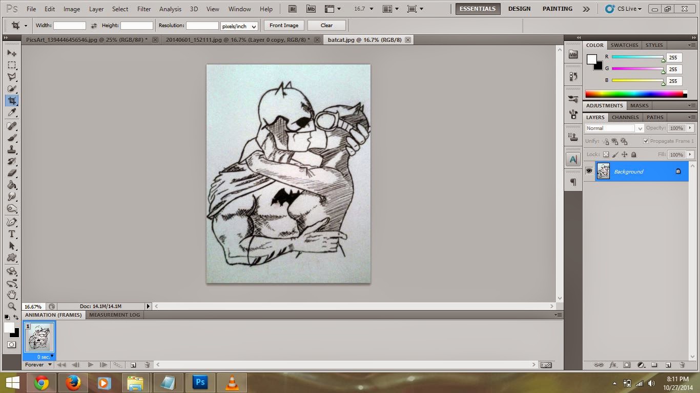This screenshot has width=700, height=393.
Task: Select the Clone Stamp tool
Action: point(12,149)
